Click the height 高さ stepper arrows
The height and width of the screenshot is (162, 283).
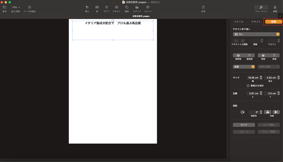tap(278, 78)
